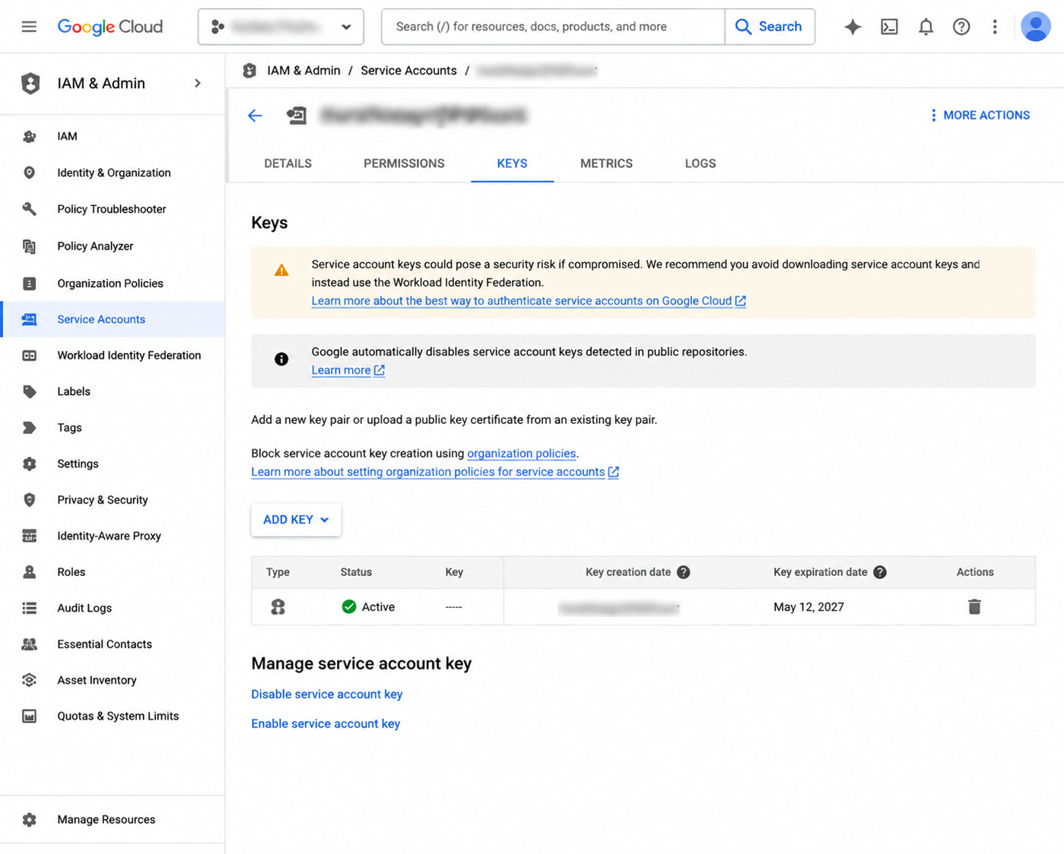Screen dimensions: 1064x854
Task: Click the Service Accounts breadcrumb
Action: click(408, 71)
